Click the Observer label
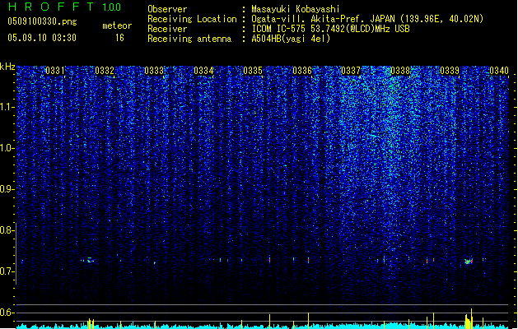The image size is (518, 329). click(167, 9)
